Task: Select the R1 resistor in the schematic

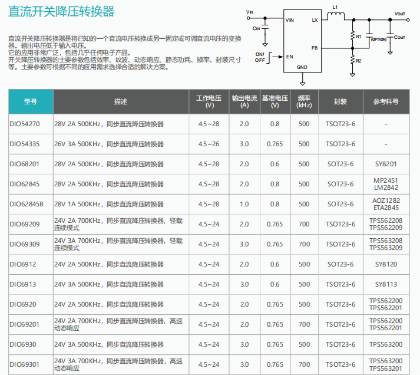Action: pos(352,37)
